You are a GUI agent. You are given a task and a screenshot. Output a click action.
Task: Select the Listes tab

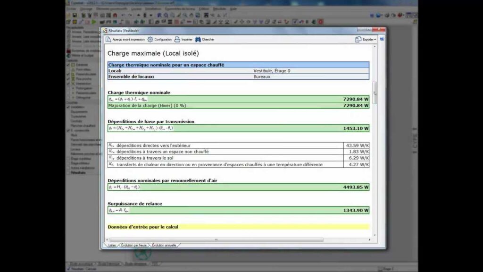pos(112,245)
